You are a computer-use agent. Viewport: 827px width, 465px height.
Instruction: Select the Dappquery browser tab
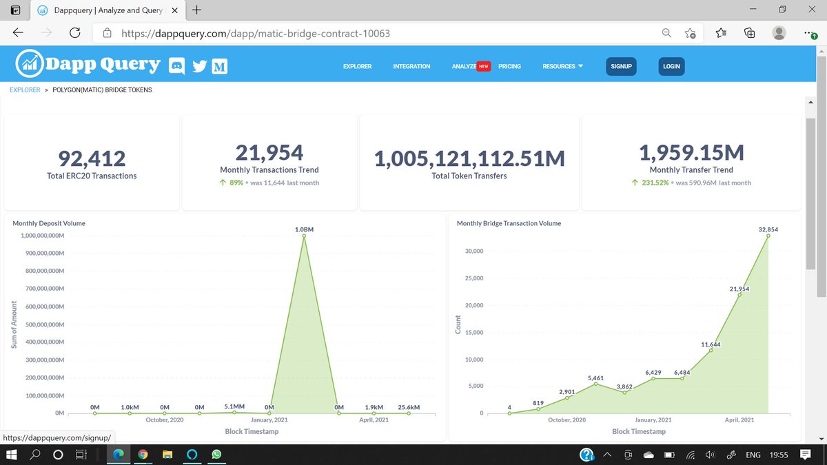109,10
